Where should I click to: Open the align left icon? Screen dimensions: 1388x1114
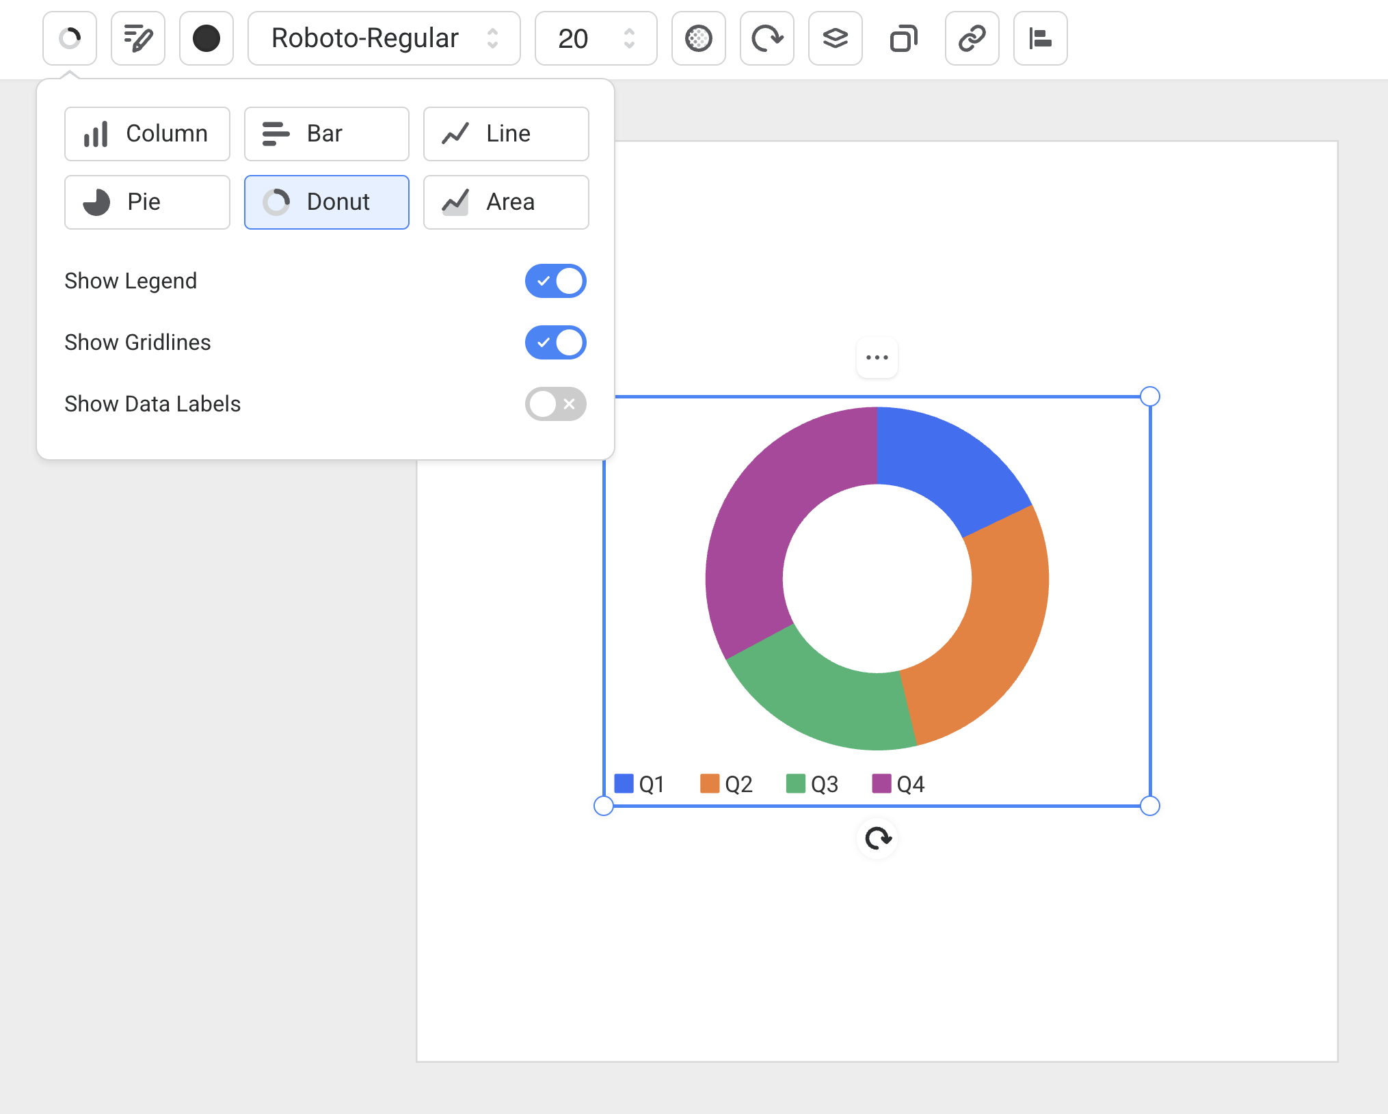click(1041, 38)
